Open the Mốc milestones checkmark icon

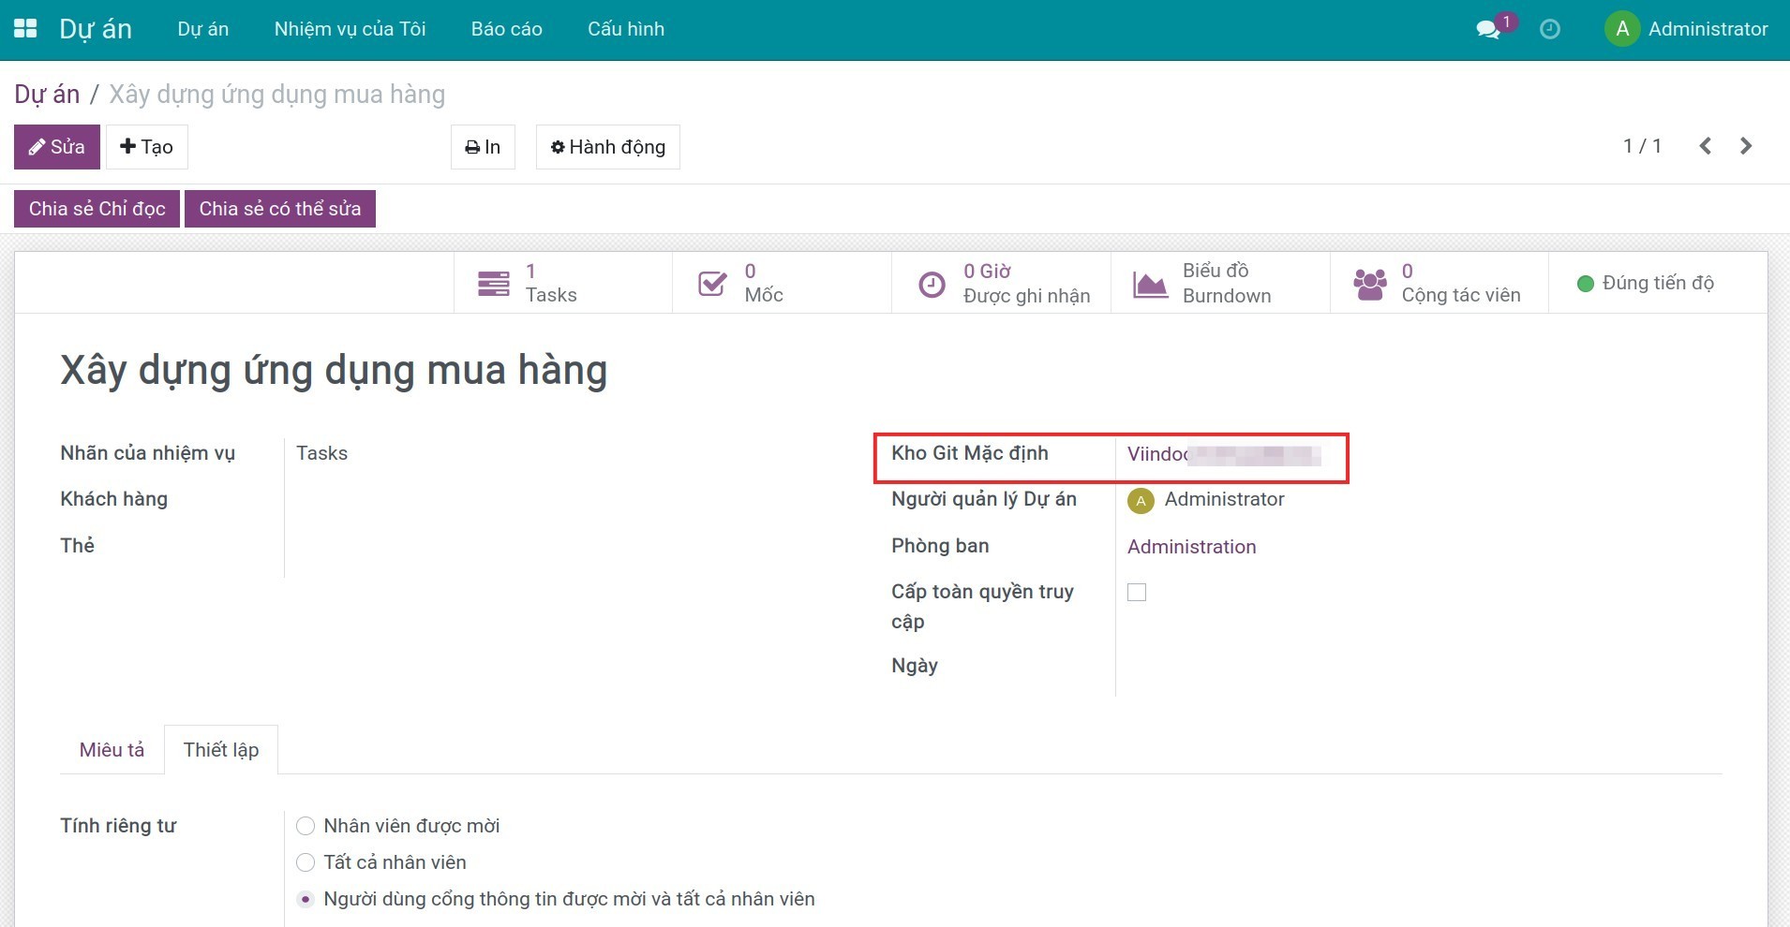[712, 283]
